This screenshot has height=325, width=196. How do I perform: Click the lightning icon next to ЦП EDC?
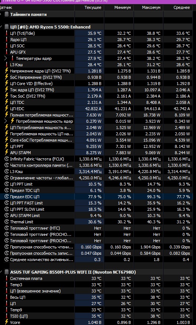coord(7,109)
